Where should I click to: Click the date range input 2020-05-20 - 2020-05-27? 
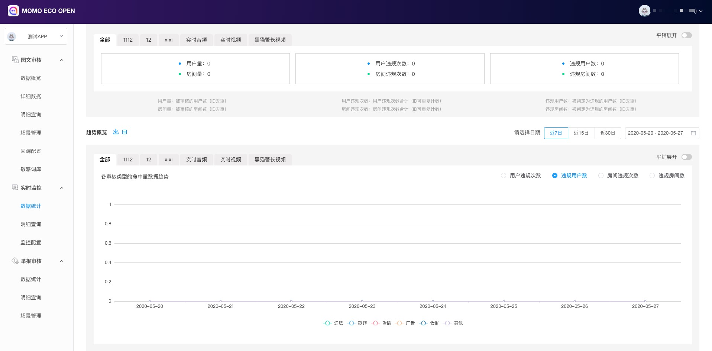click(x=655, y=133)
